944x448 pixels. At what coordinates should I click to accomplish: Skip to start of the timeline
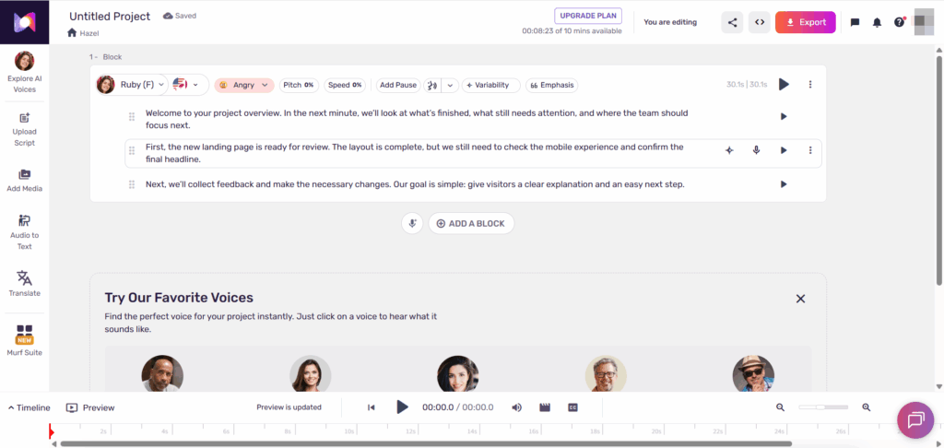[372, 407]
